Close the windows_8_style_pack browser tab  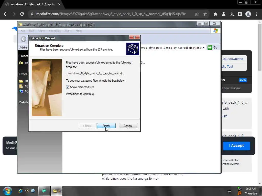(x=59, y=5)
